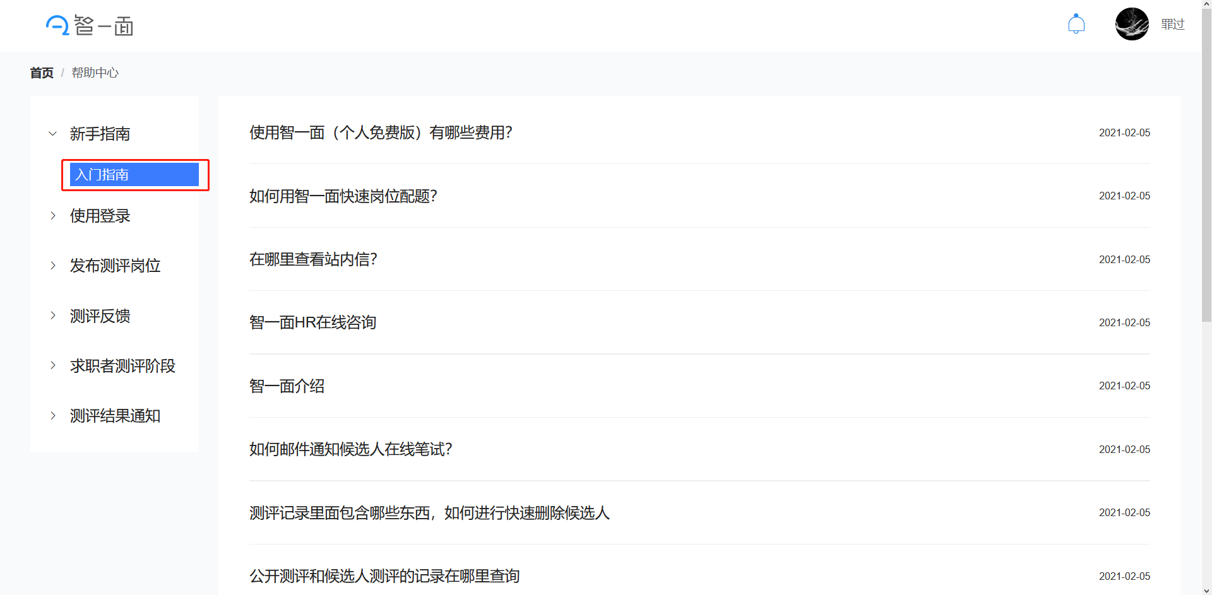Expand the 使用登录 chevron
Image resolution: width=1212 pixels, height=595 pixels.
click(x=53, y=216)
